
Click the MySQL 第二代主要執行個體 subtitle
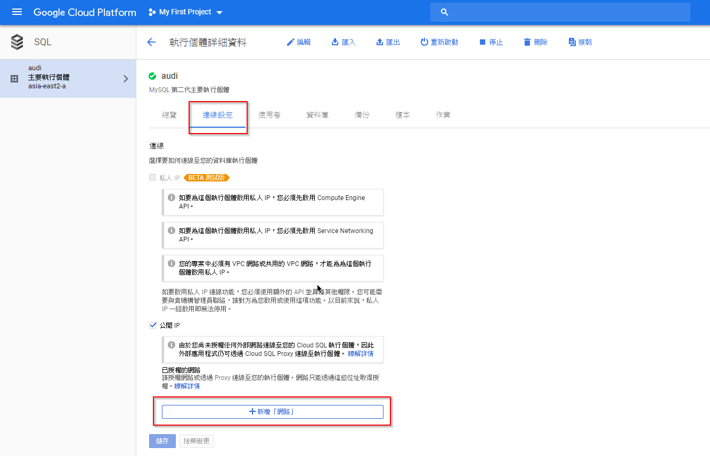point(190,90)
